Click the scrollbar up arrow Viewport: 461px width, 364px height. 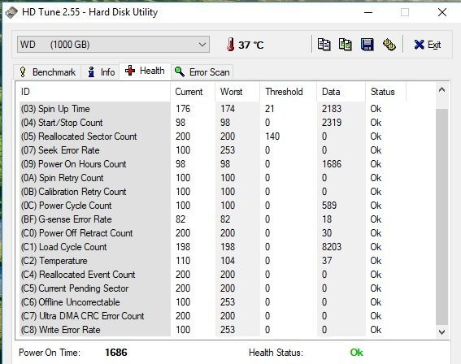point(441,90)
